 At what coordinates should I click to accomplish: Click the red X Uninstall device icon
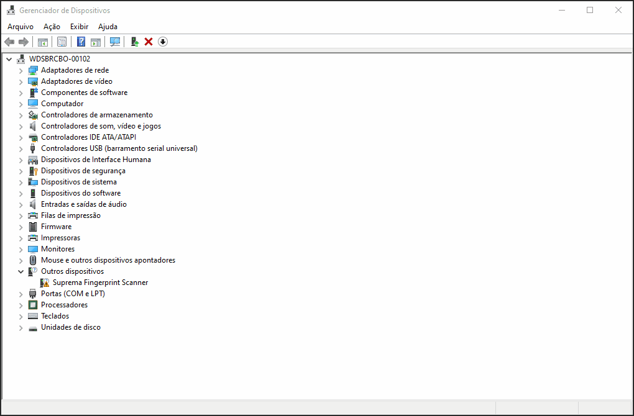[x=149, y=42]
